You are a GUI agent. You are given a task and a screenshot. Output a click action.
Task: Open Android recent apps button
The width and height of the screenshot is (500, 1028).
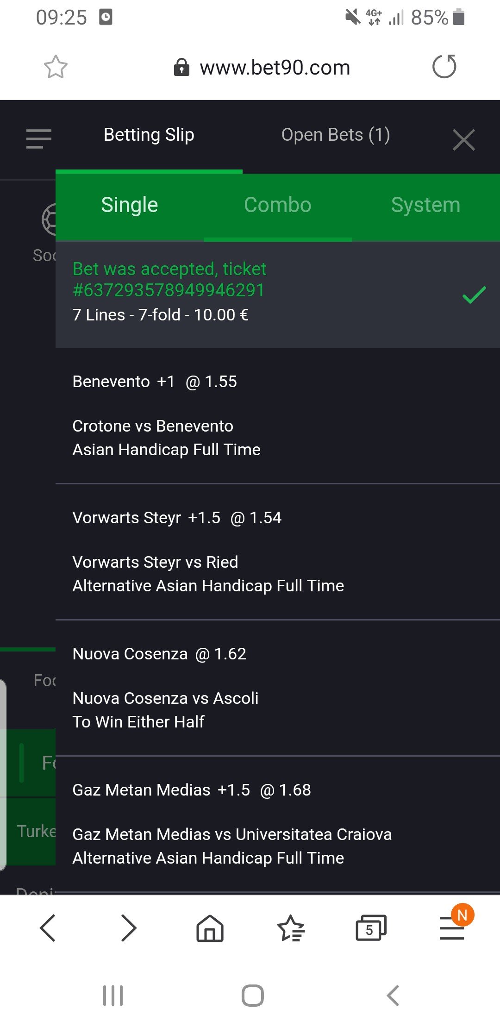click(x=113, y=996)
